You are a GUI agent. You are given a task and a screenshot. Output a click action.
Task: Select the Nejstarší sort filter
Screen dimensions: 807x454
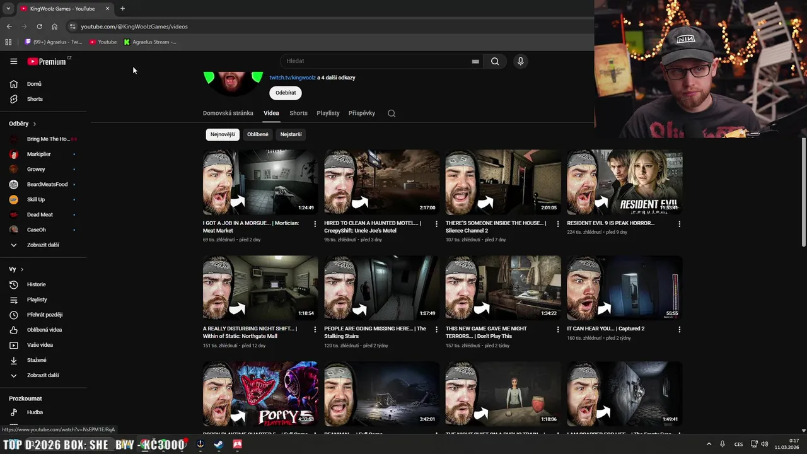coord(291,134)
